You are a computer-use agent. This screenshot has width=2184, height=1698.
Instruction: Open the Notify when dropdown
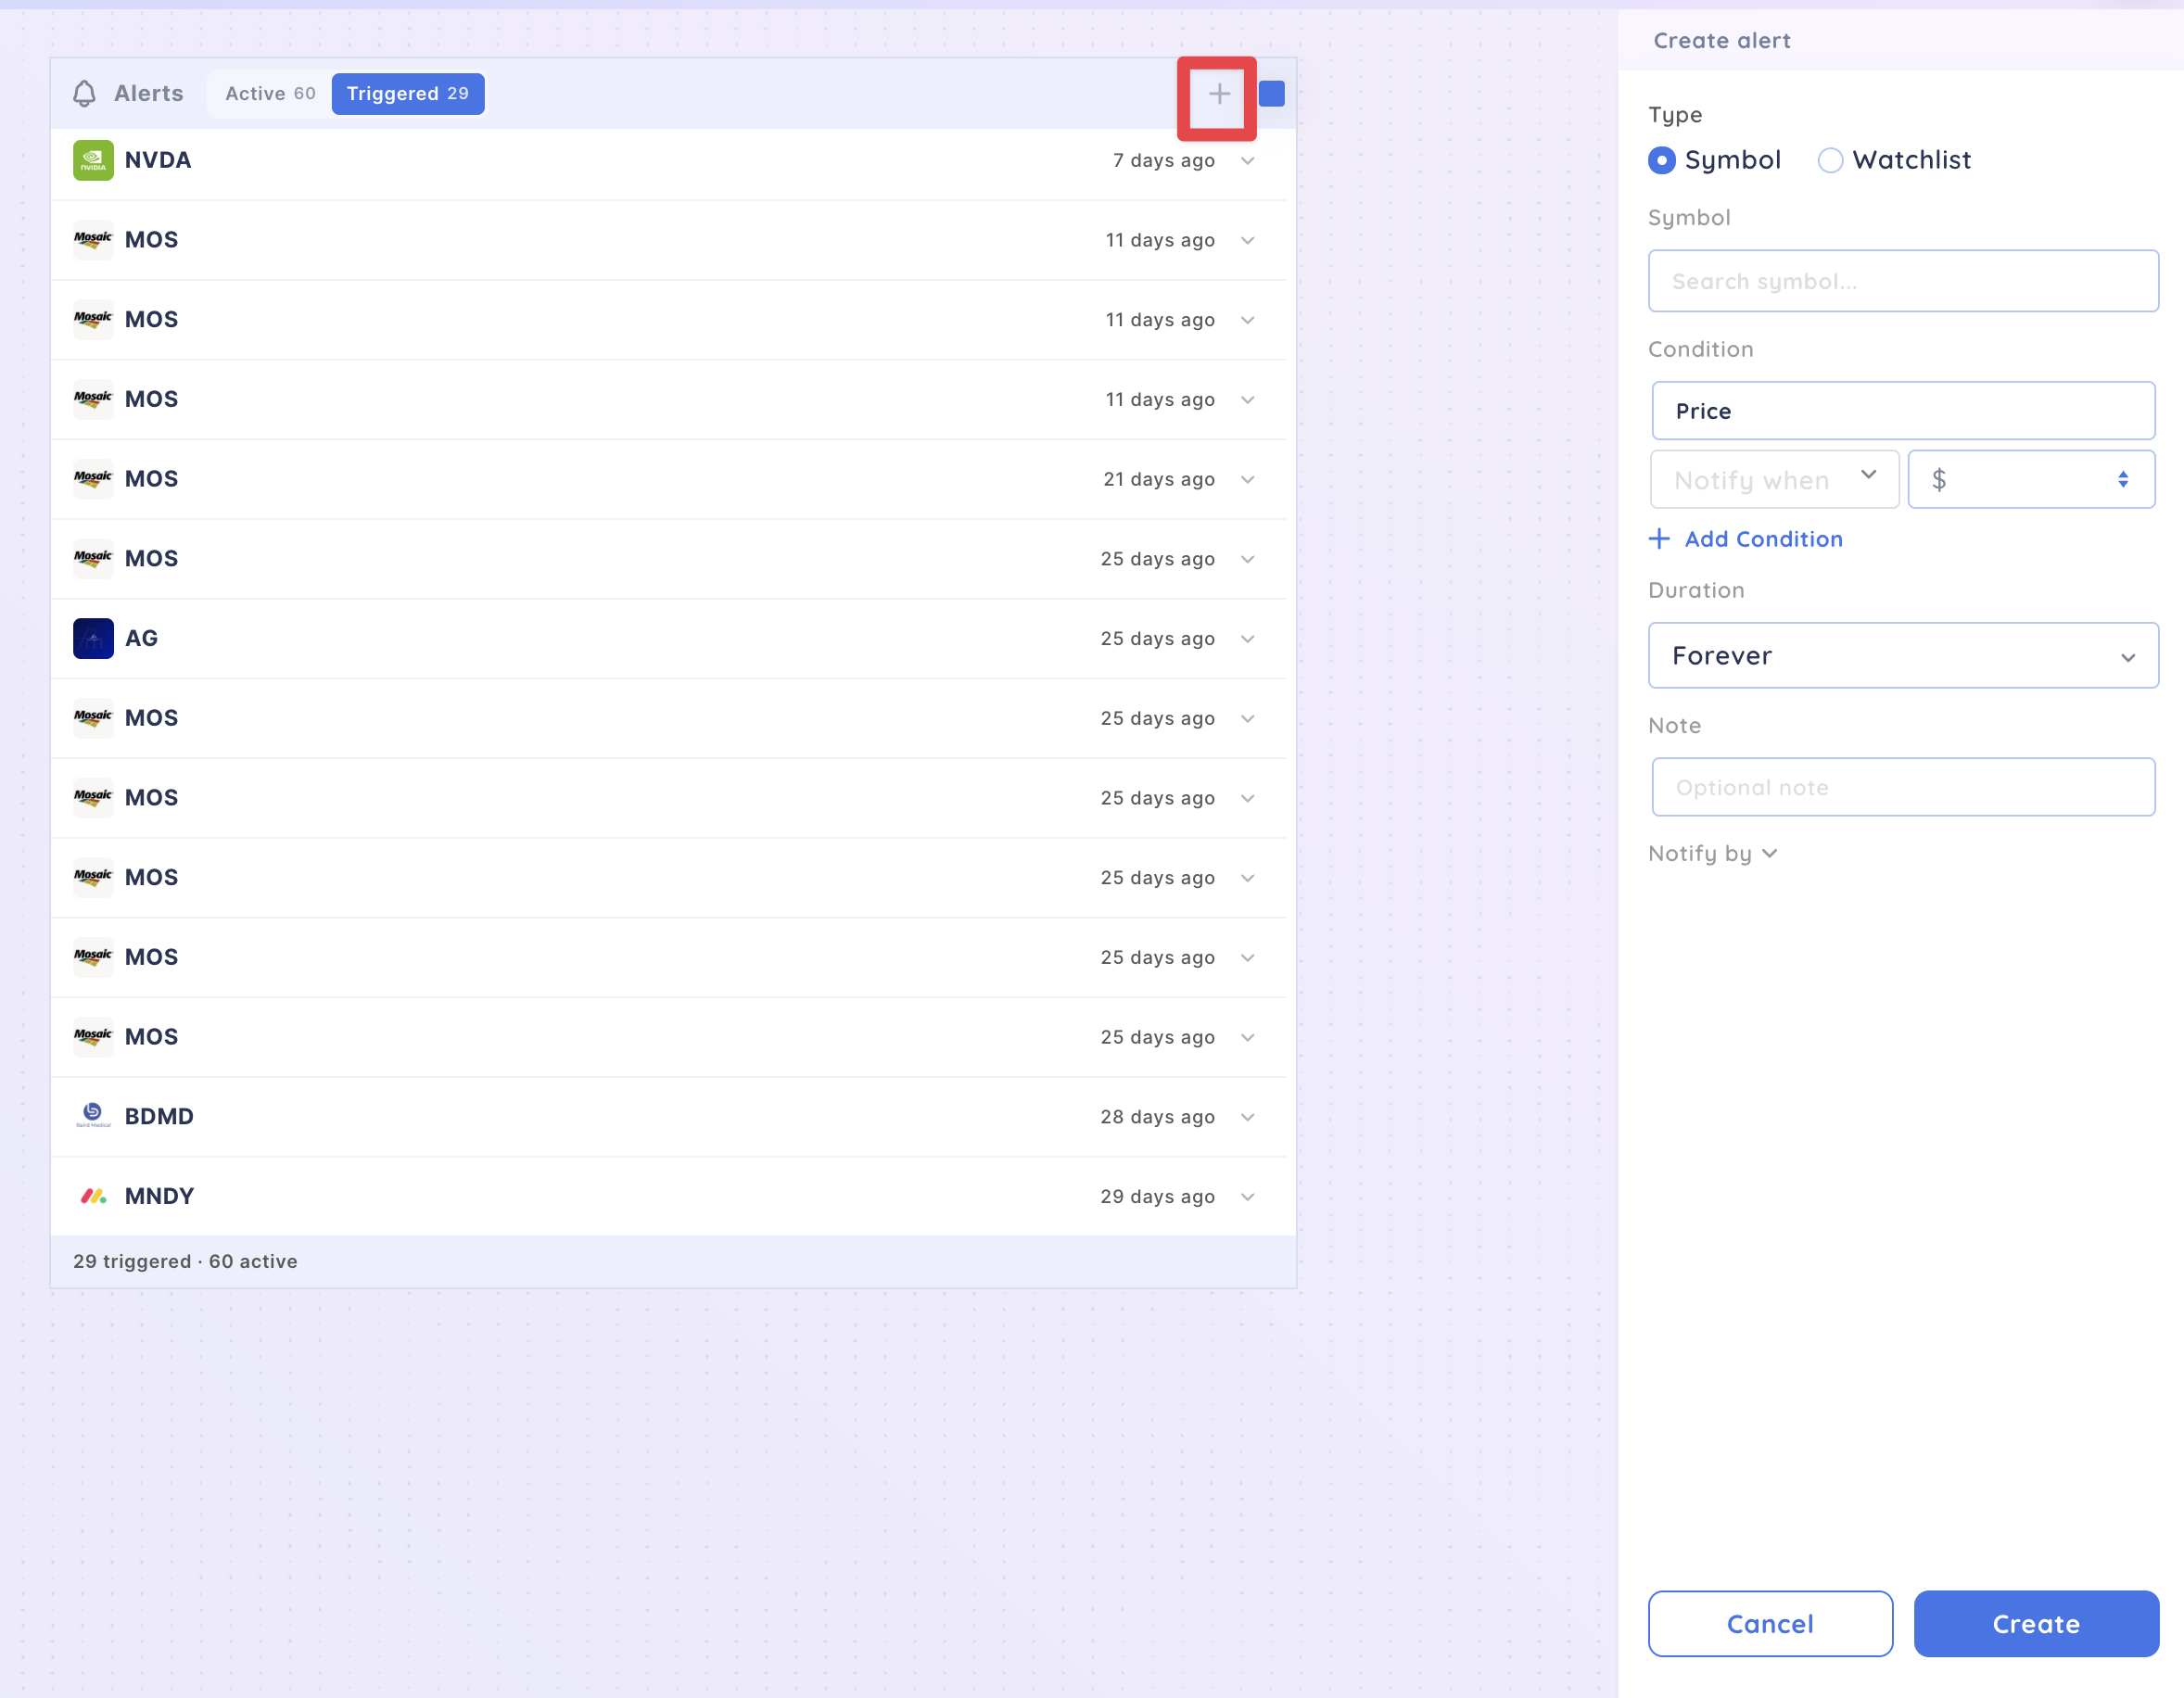point(1773,480)
